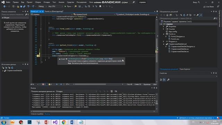Toggle Show All Files in Solution Explorer
Viewport: 222px width, 125px height.
(190, 15)
